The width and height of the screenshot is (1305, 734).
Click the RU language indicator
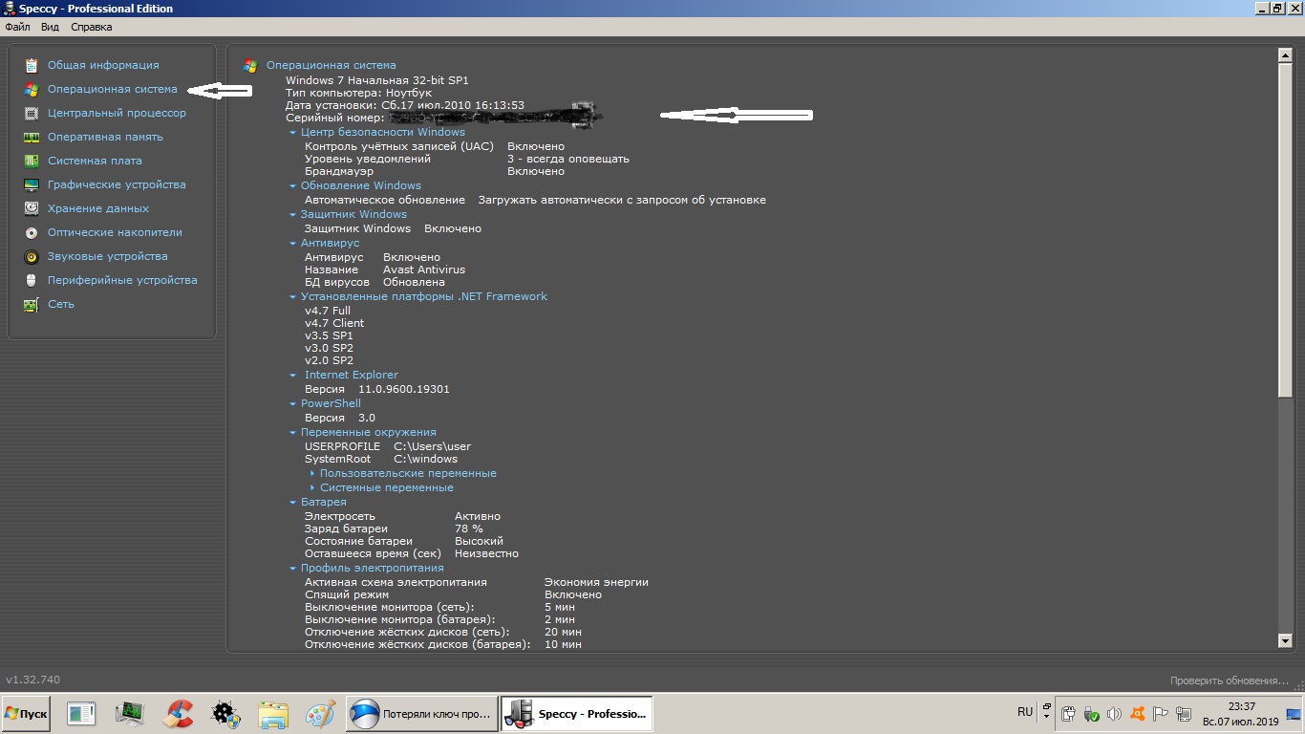click(1025, 712)
